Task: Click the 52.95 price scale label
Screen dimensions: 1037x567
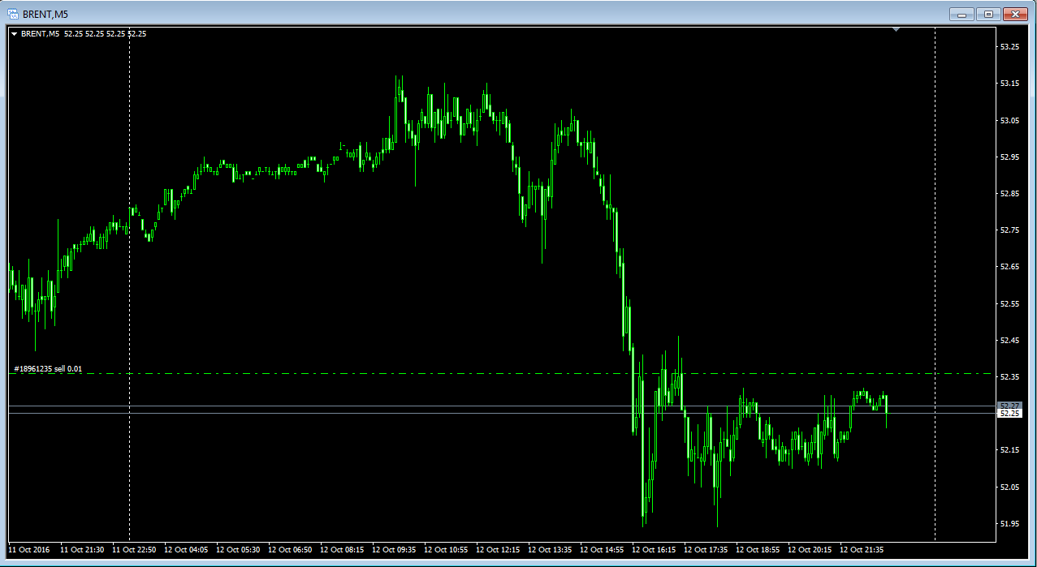Action: coord(1009,157)
